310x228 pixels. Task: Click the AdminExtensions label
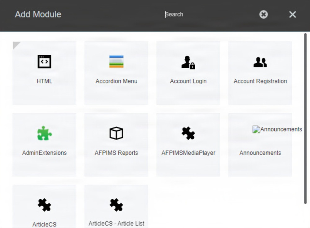(x=44, y=153)
